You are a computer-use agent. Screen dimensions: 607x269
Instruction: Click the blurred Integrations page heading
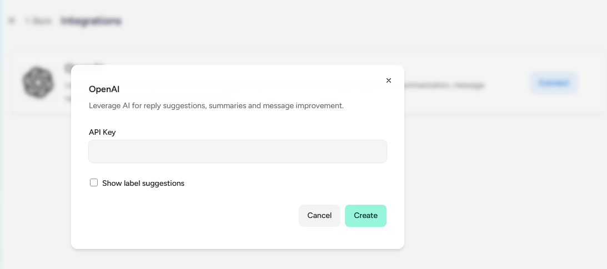click(91, 21)
